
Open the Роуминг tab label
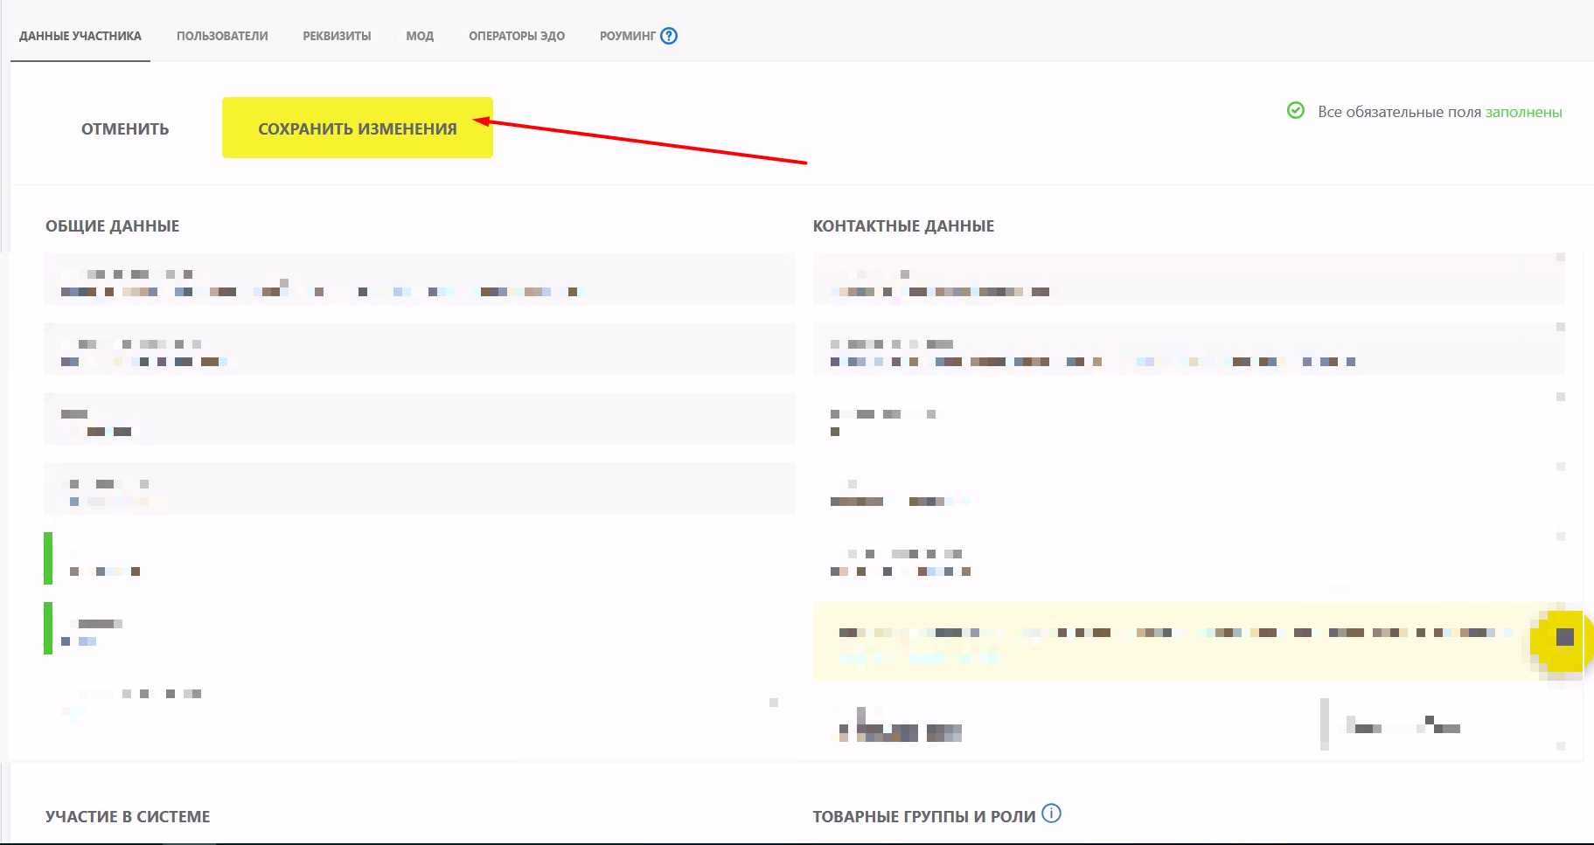627,36
